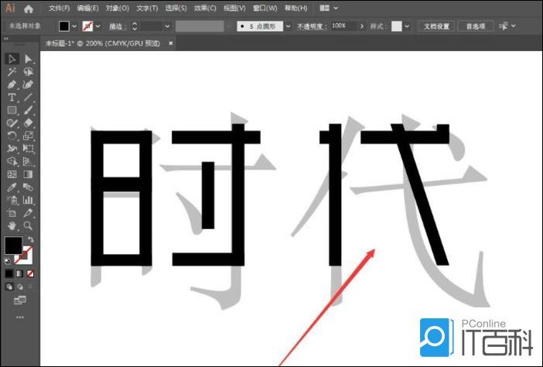Select the Shape Builder tool

12,162
